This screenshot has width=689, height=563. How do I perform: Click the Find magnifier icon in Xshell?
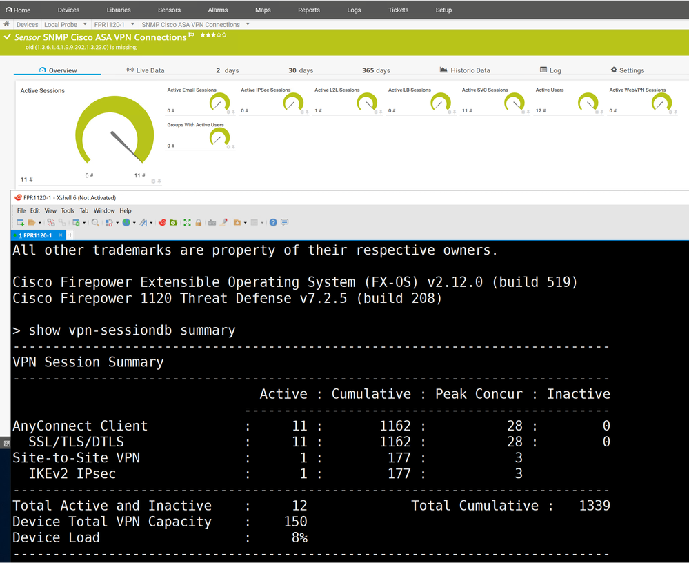click(95, 222)
